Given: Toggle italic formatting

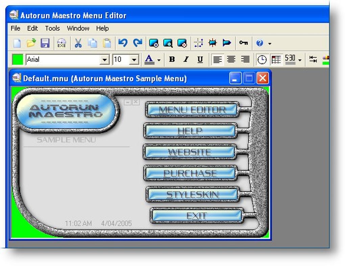Looking at the screenshot, I should click(x=186, y=59).
